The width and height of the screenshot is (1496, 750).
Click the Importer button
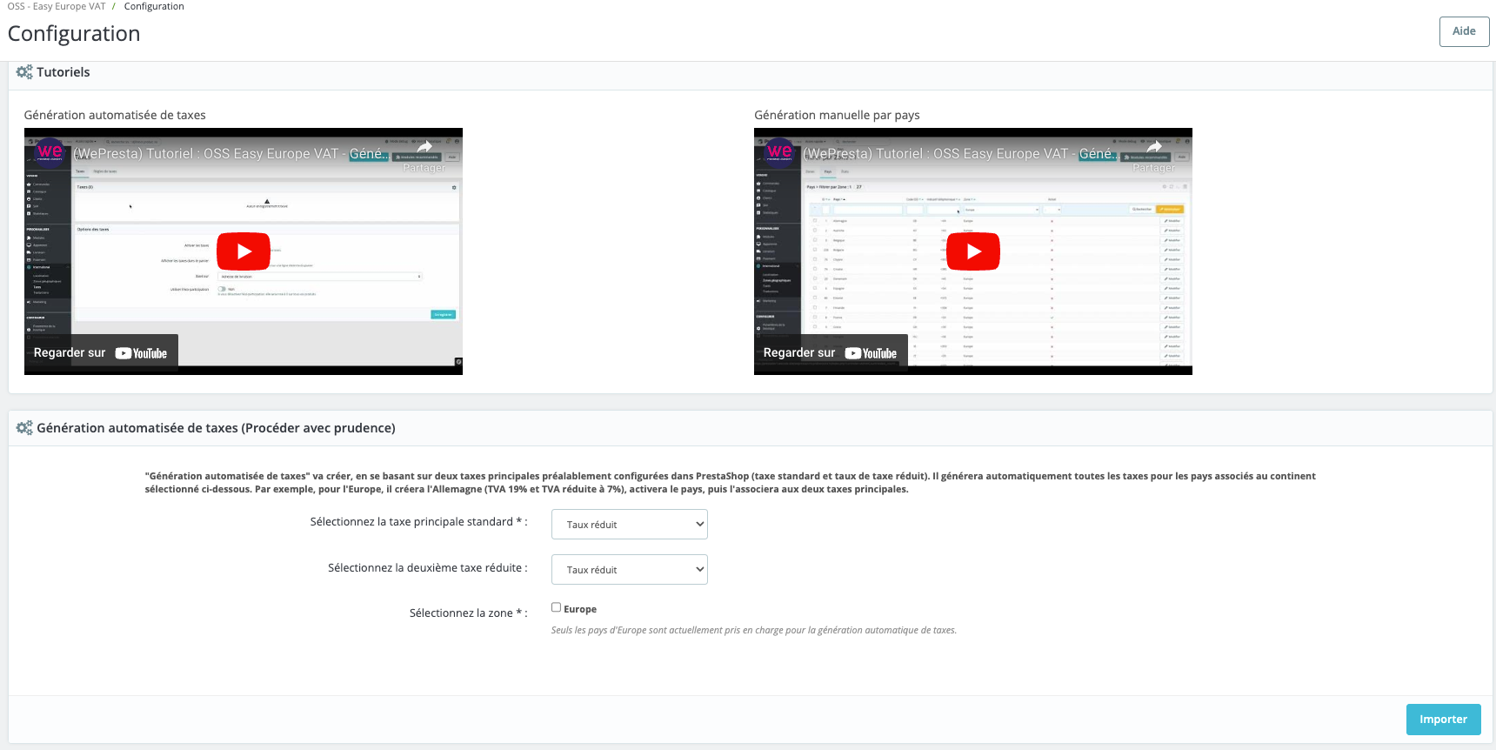pyautogui.click(x=1444, y=720)
